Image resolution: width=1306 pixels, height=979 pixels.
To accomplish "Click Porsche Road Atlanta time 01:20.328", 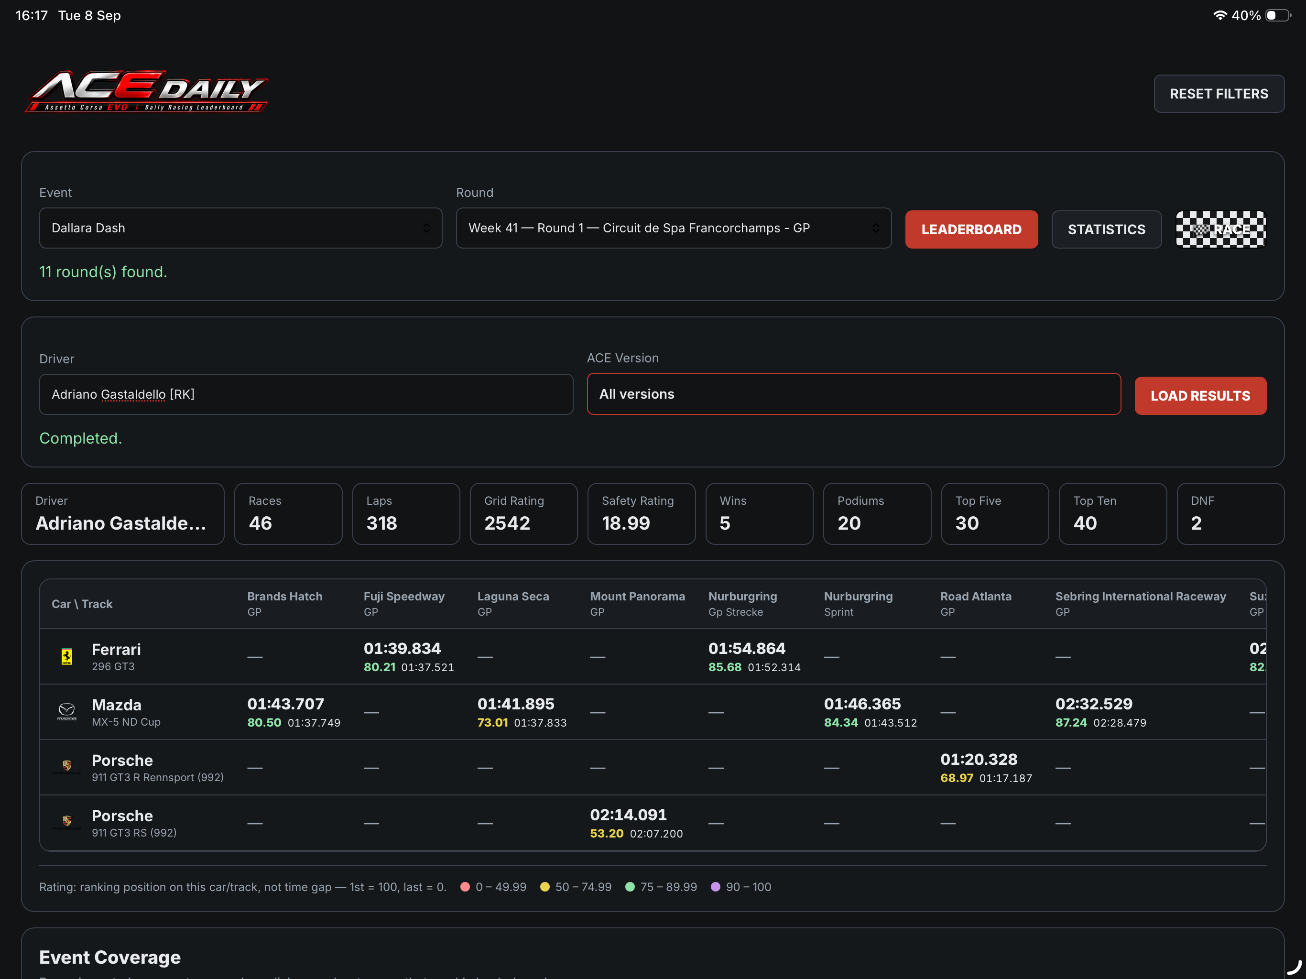I will (979, 759).
